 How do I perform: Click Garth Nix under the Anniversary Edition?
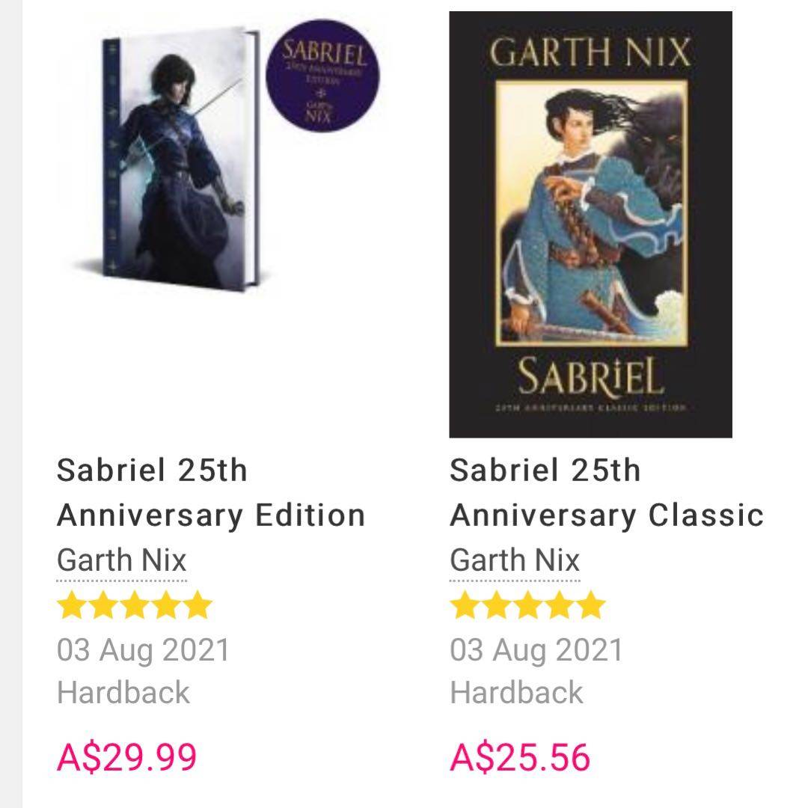(x=122, y=560)
